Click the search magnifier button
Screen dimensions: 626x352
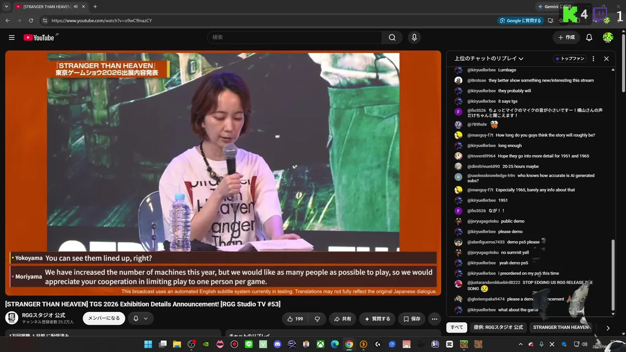(x=392, y=38)
